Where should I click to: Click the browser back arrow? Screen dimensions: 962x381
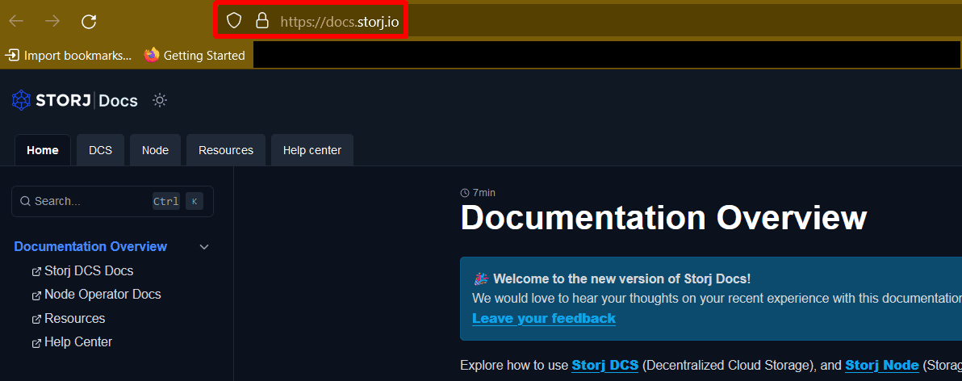(x=16, y=21)
